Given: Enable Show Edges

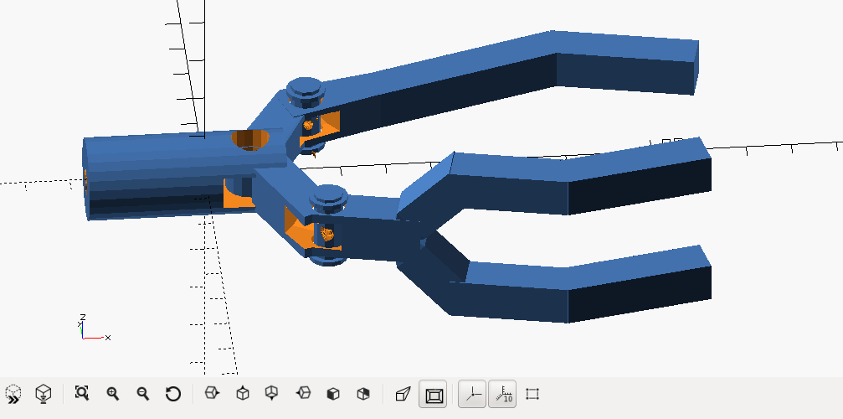Looking at the screenshot, I should point(532,393).
